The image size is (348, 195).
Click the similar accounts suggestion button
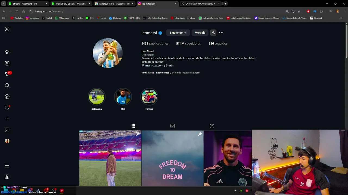[213, 32]
